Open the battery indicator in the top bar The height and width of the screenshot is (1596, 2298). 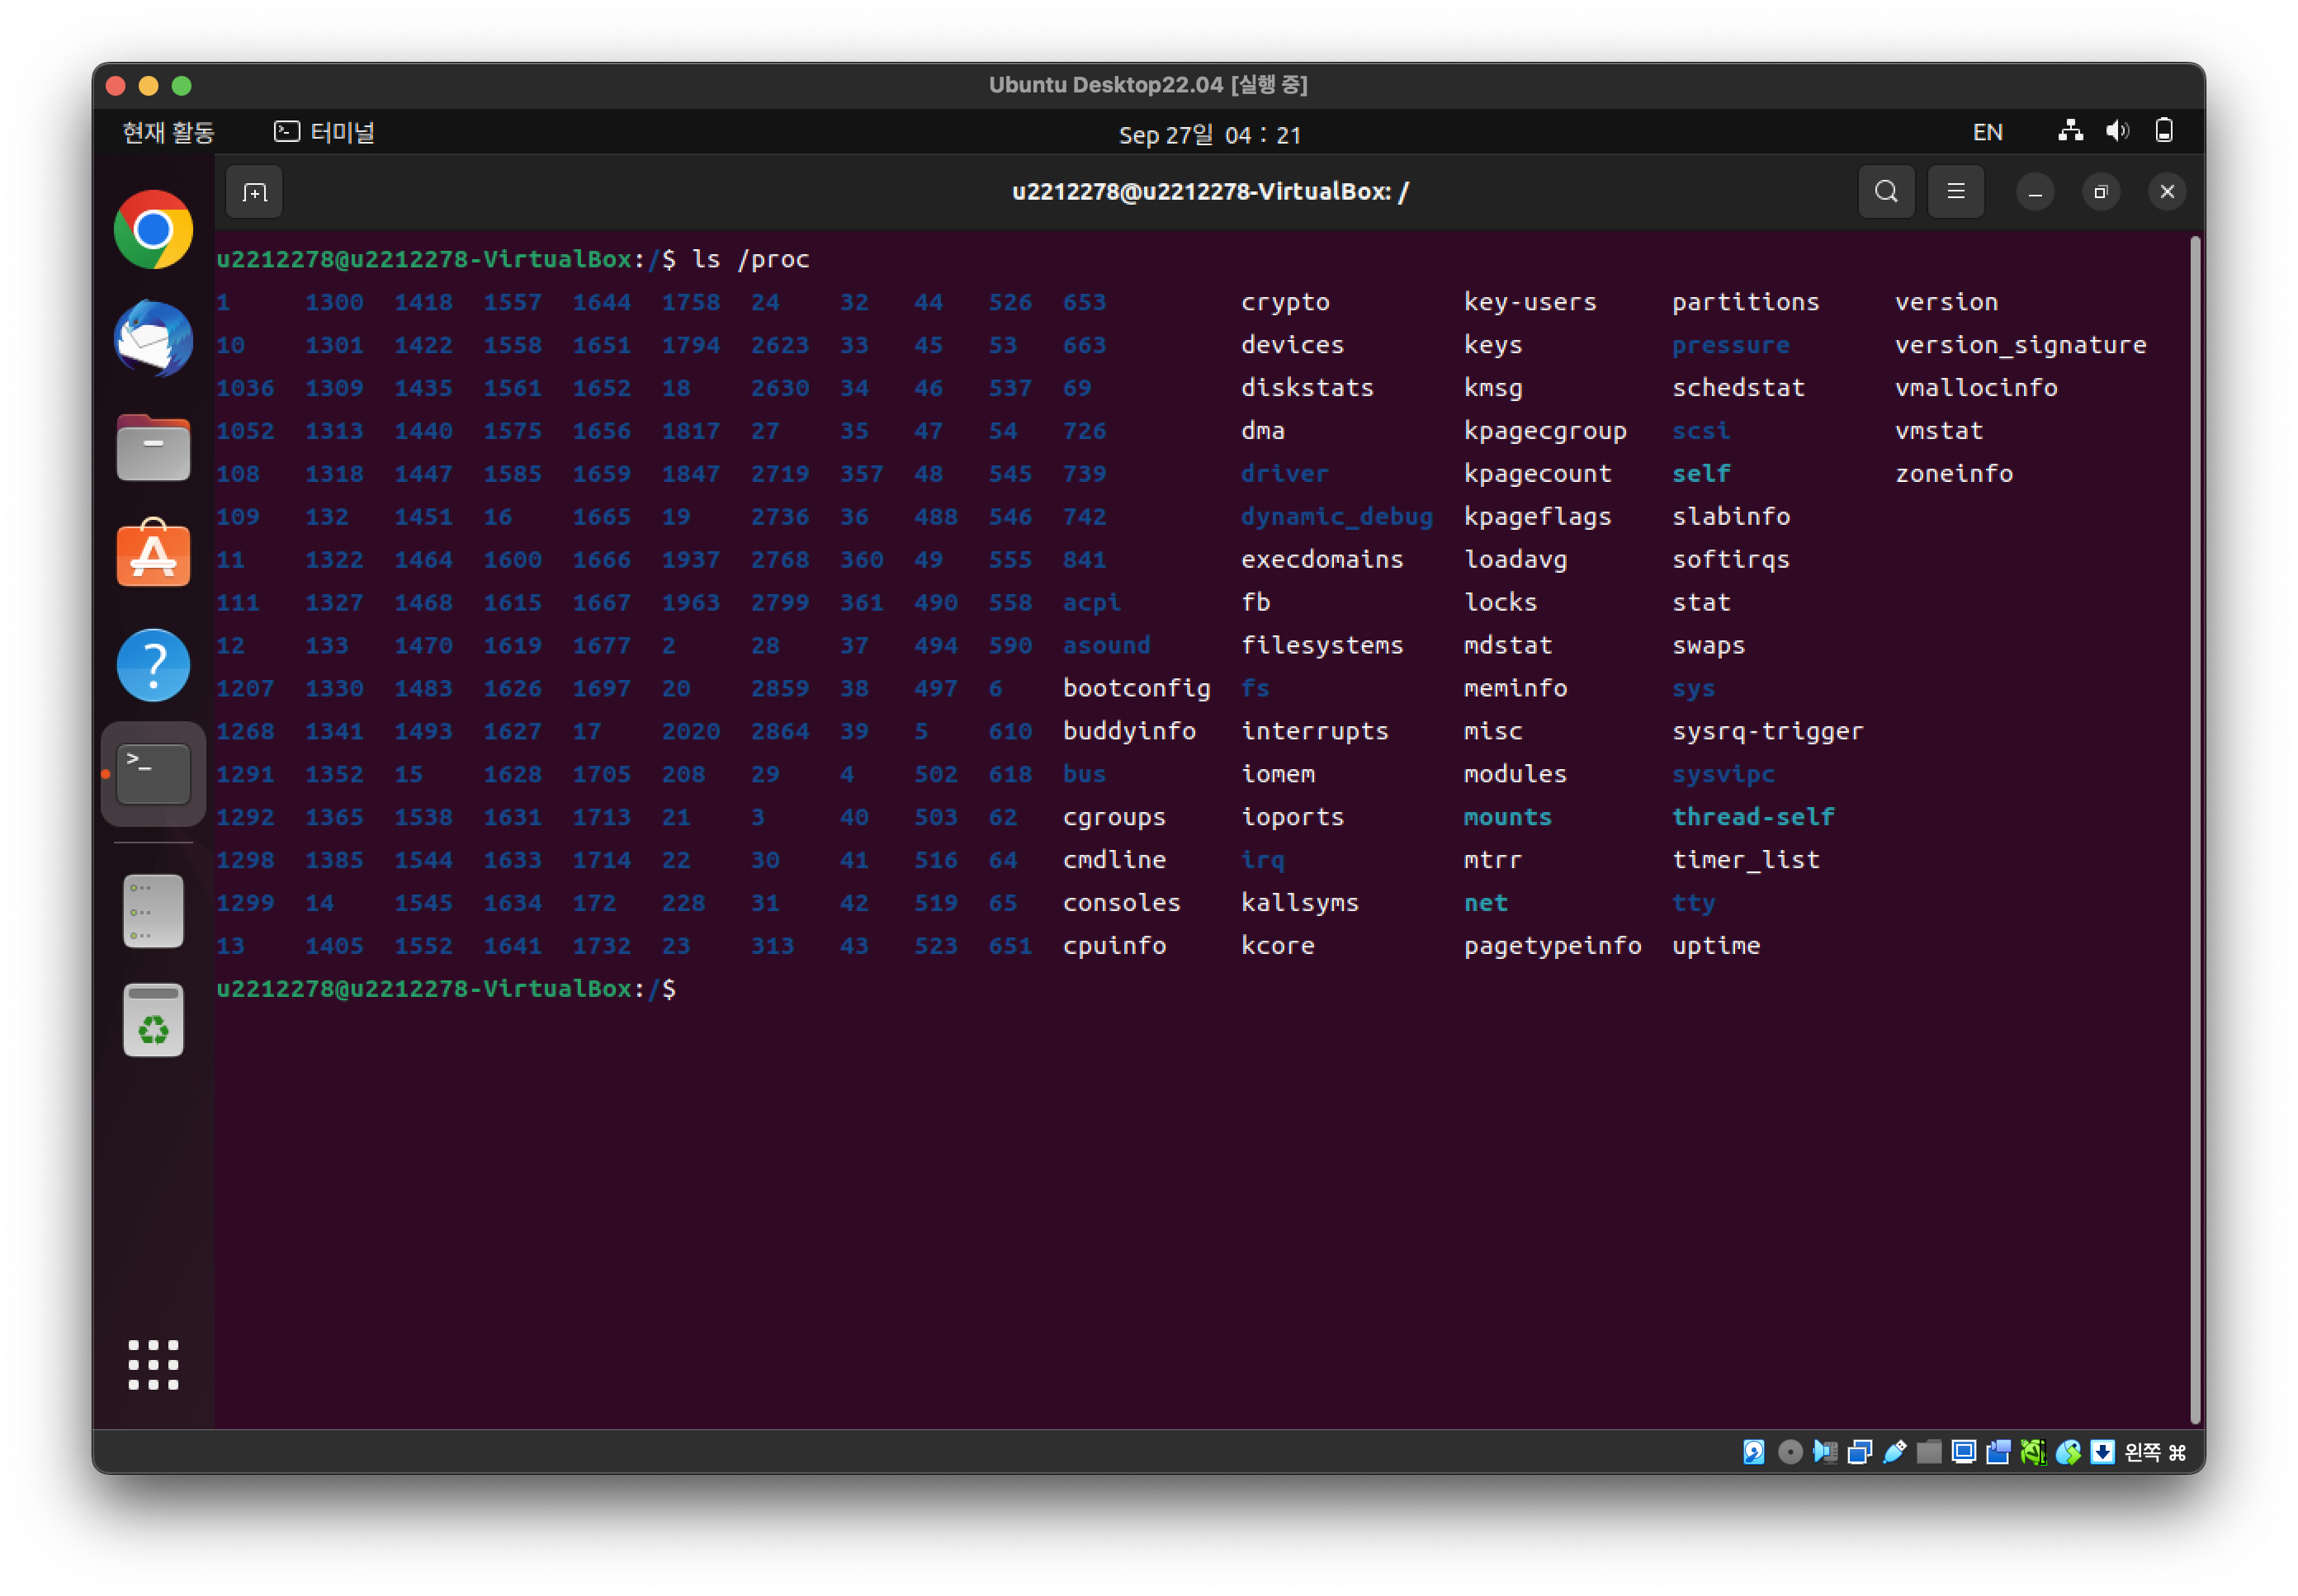(2163, 131)
